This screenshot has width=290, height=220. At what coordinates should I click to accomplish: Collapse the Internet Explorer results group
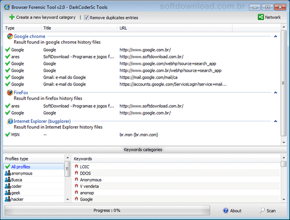point(275,121)
